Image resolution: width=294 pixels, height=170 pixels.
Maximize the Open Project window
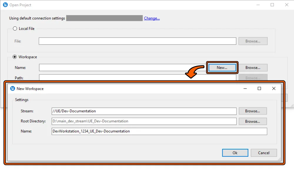(x=272, y=5)
